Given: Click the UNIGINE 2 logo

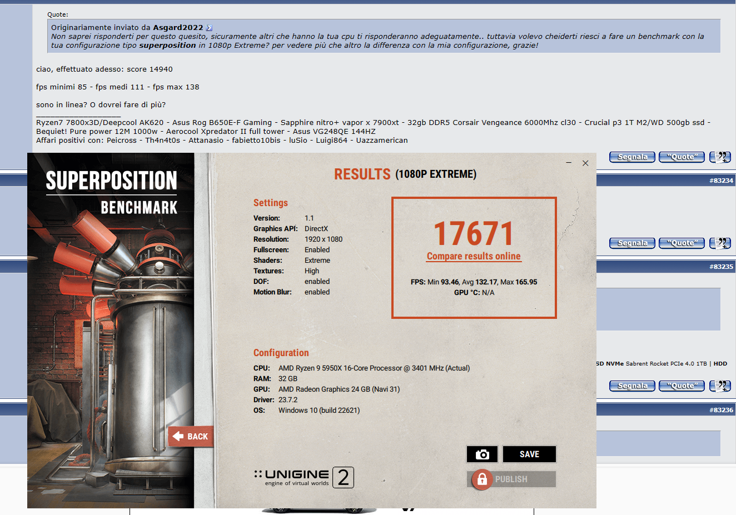Looking at the screenshot, I should (304, 477).
